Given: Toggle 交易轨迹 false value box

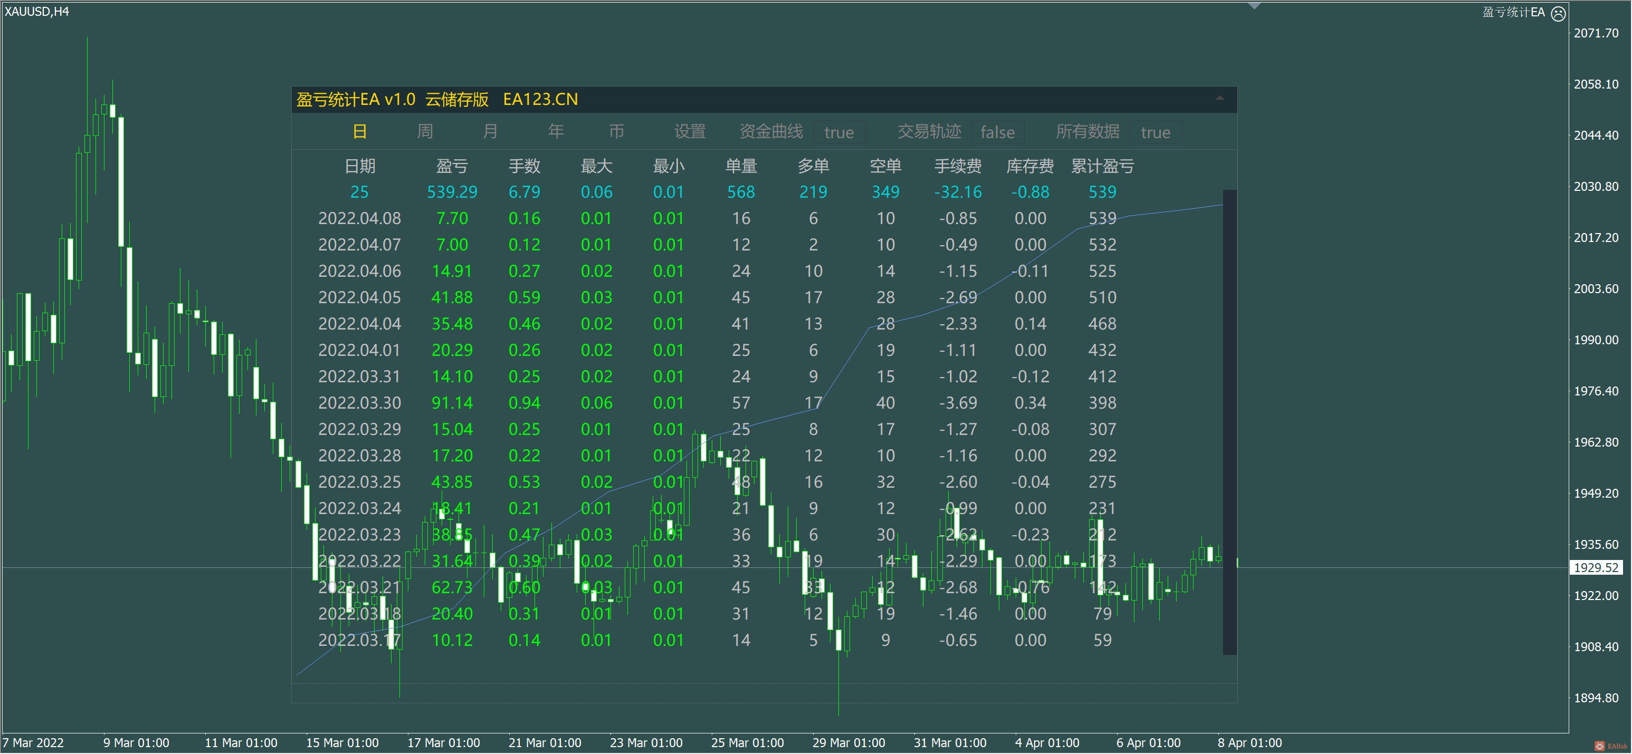Looking at the screenshot, I should click(x=997, y=132).
